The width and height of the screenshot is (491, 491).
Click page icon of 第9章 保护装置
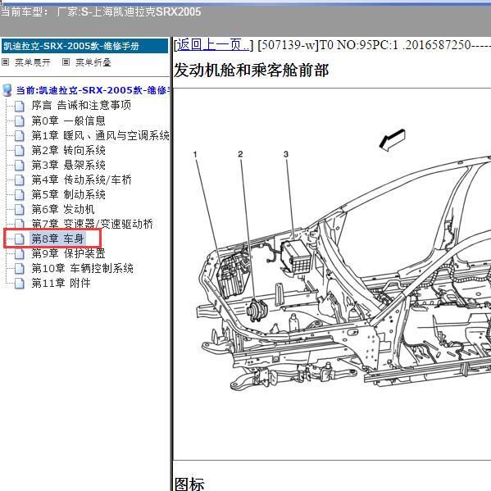click(20, 253)
